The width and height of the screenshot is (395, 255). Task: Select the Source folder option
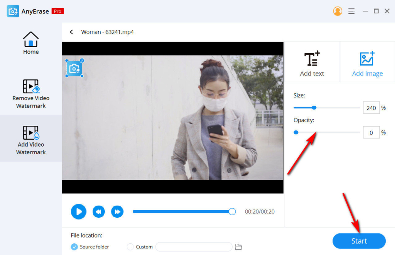pyautogui.click(x=89, y=247)
